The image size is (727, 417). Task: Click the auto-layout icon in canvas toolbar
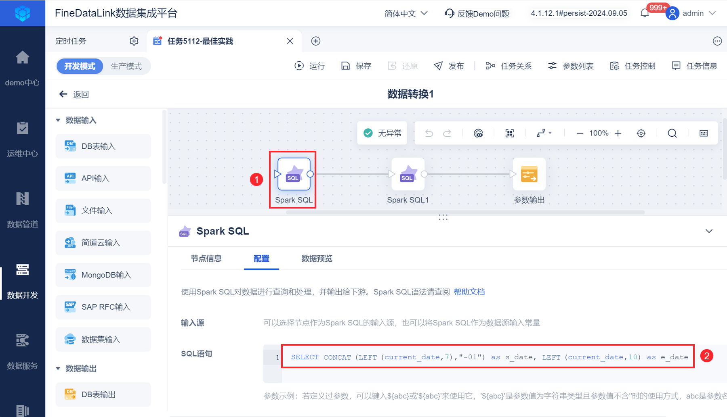click(x=478, y=133)
